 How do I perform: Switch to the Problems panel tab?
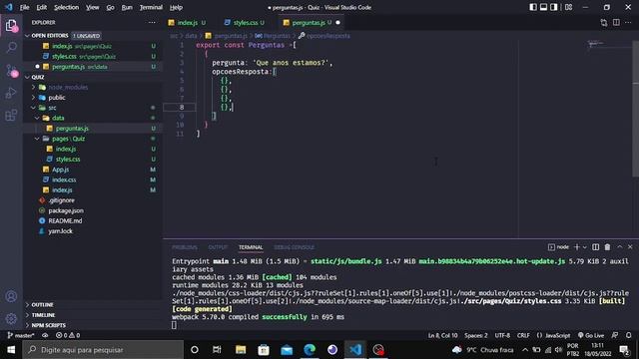pyautogui.click(x=184, y=247)
